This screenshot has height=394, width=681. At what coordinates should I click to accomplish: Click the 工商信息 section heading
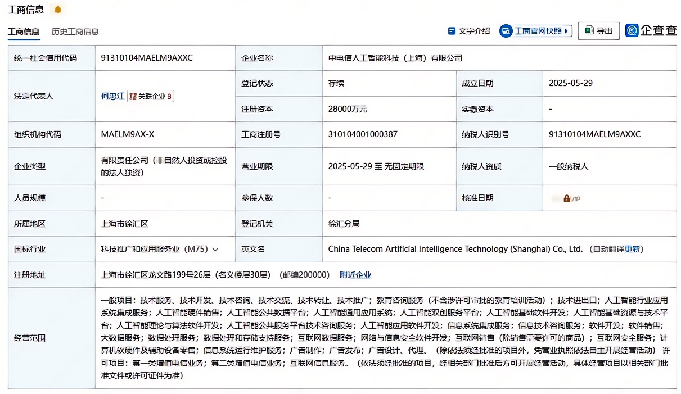click(26, 10)
